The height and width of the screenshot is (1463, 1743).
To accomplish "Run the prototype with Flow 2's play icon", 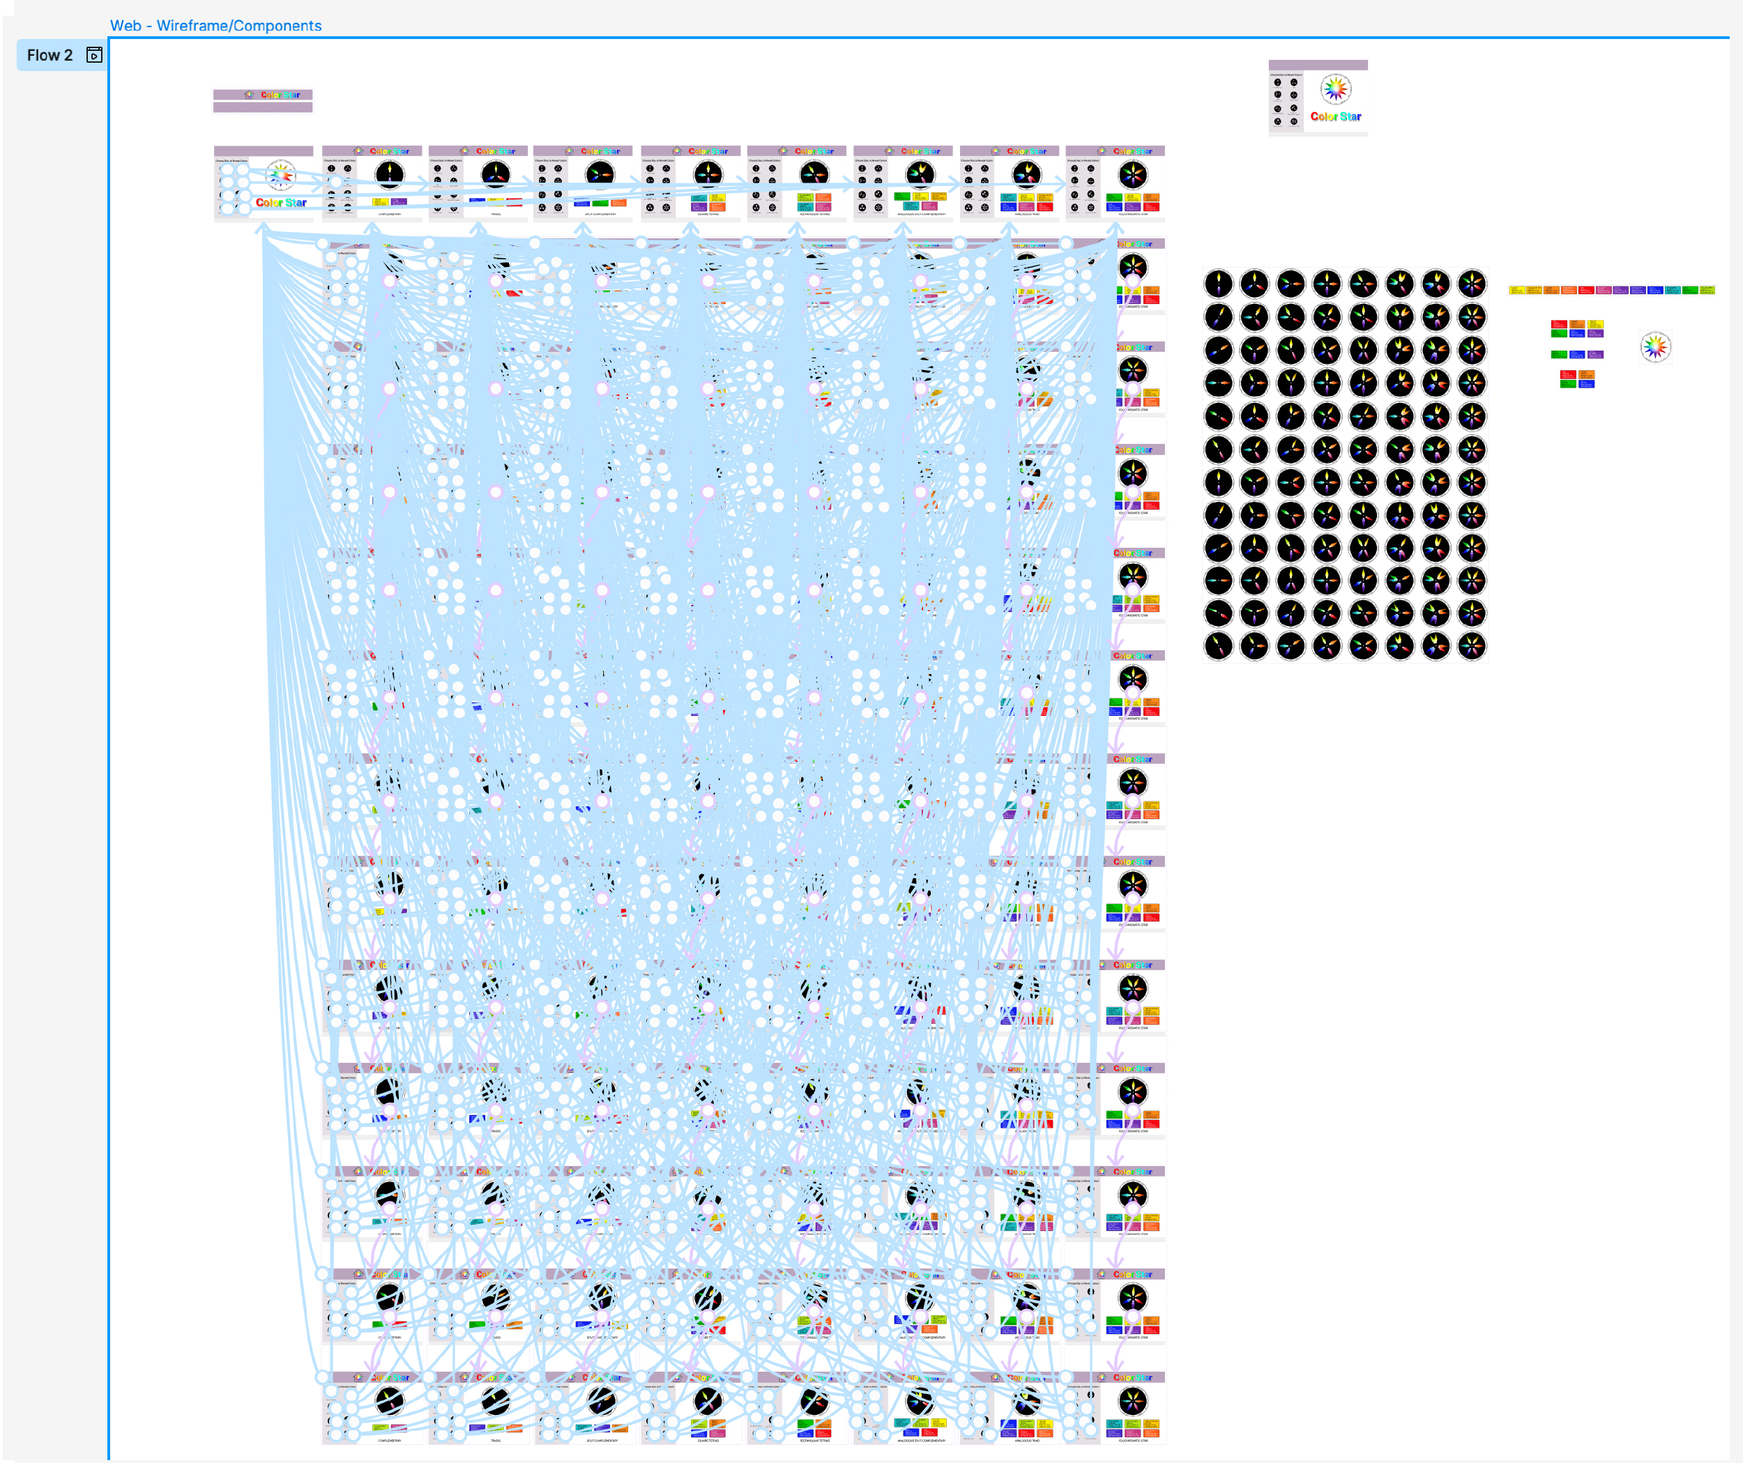I will [x=95, y=56].
